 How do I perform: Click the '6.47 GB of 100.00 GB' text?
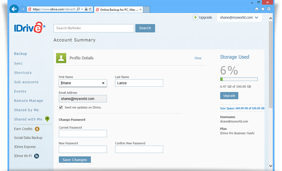[x=236, y=87]
